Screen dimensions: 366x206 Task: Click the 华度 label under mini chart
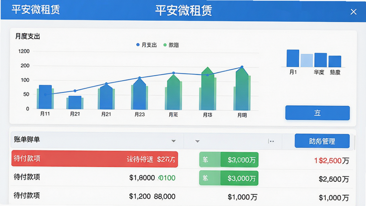click(319, 72)
